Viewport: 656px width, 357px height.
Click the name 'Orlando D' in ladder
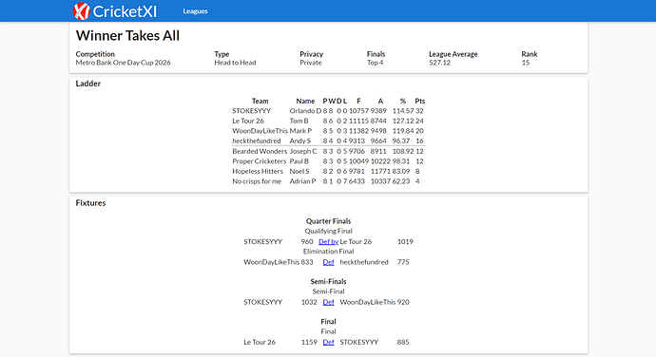click(x=305, y=111)
